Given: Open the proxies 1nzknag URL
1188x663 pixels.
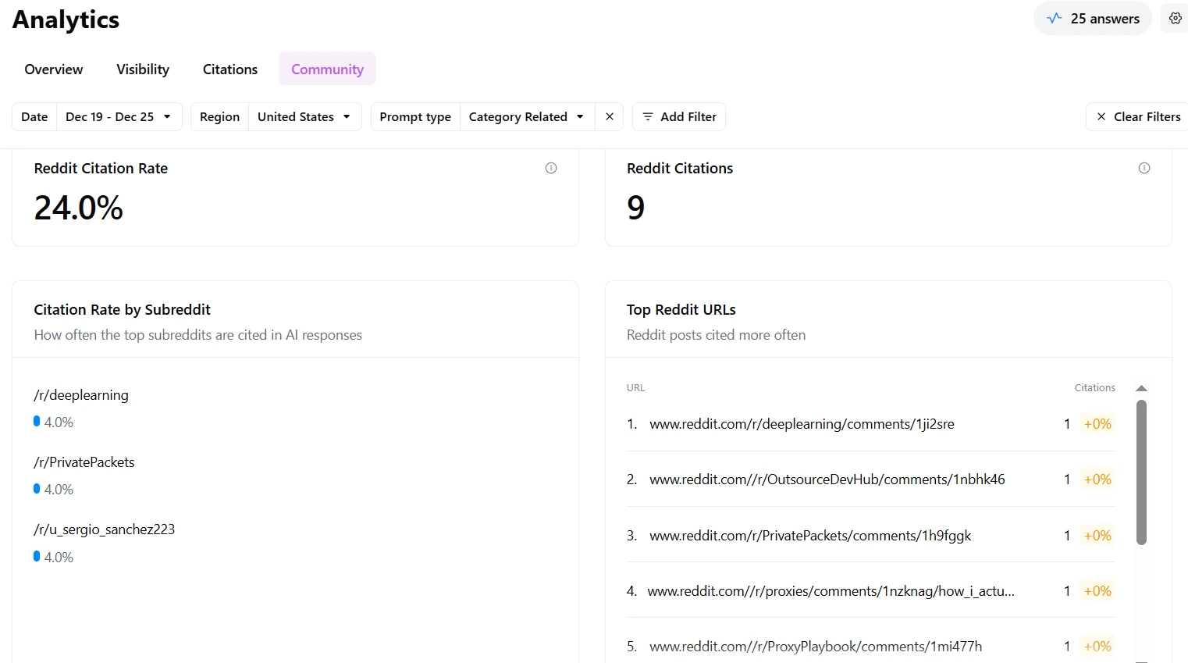Looking at the screenshot, I should click(831, 591).
